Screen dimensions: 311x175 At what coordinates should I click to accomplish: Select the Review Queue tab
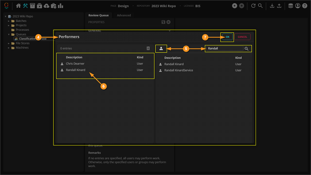99,15
